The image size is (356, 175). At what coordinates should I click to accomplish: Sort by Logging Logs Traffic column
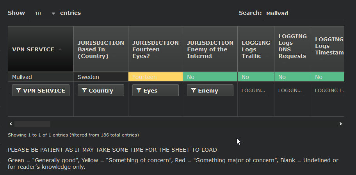point(256,49)
